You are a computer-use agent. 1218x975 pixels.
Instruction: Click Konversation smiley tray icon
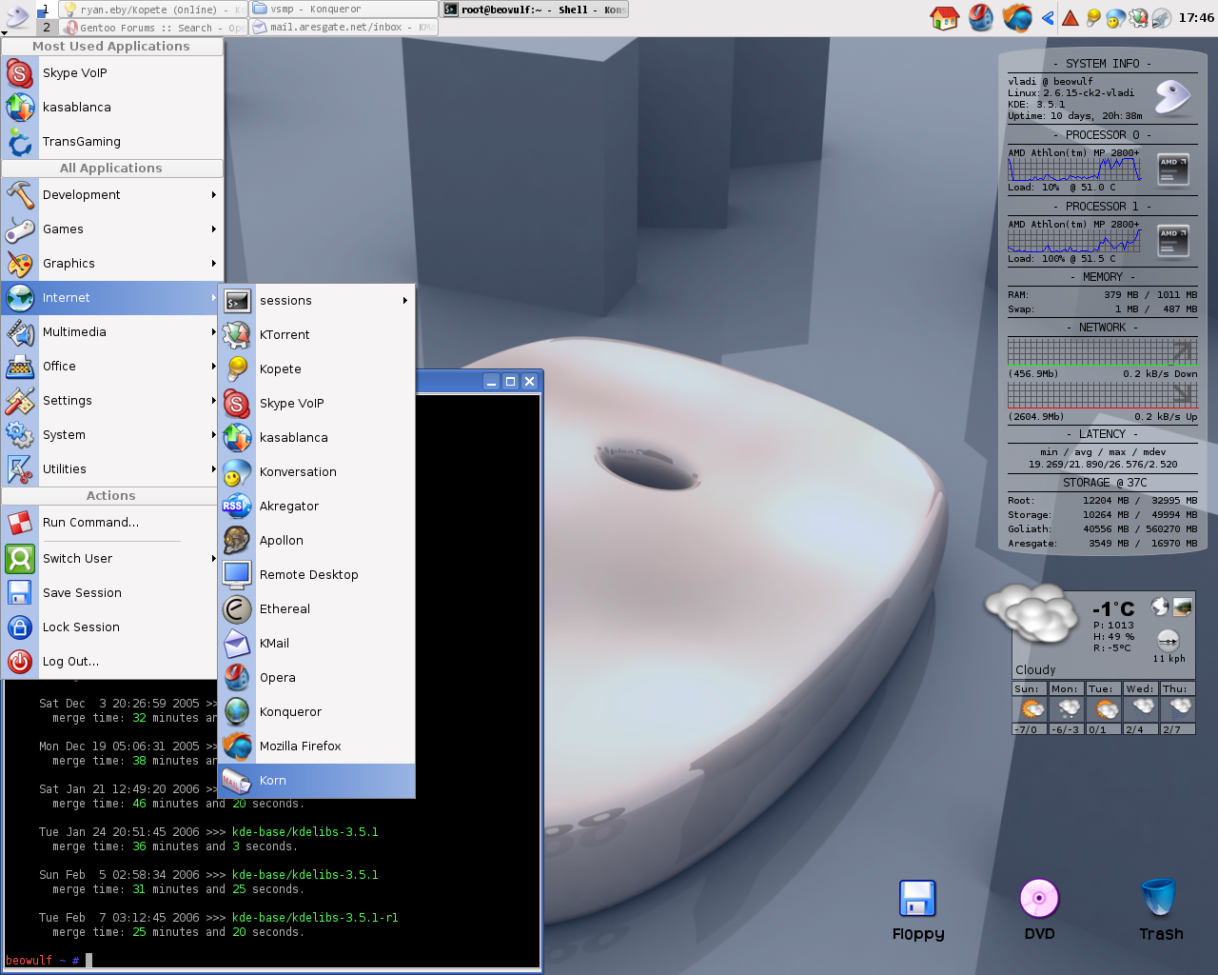tap(1115, 17)
